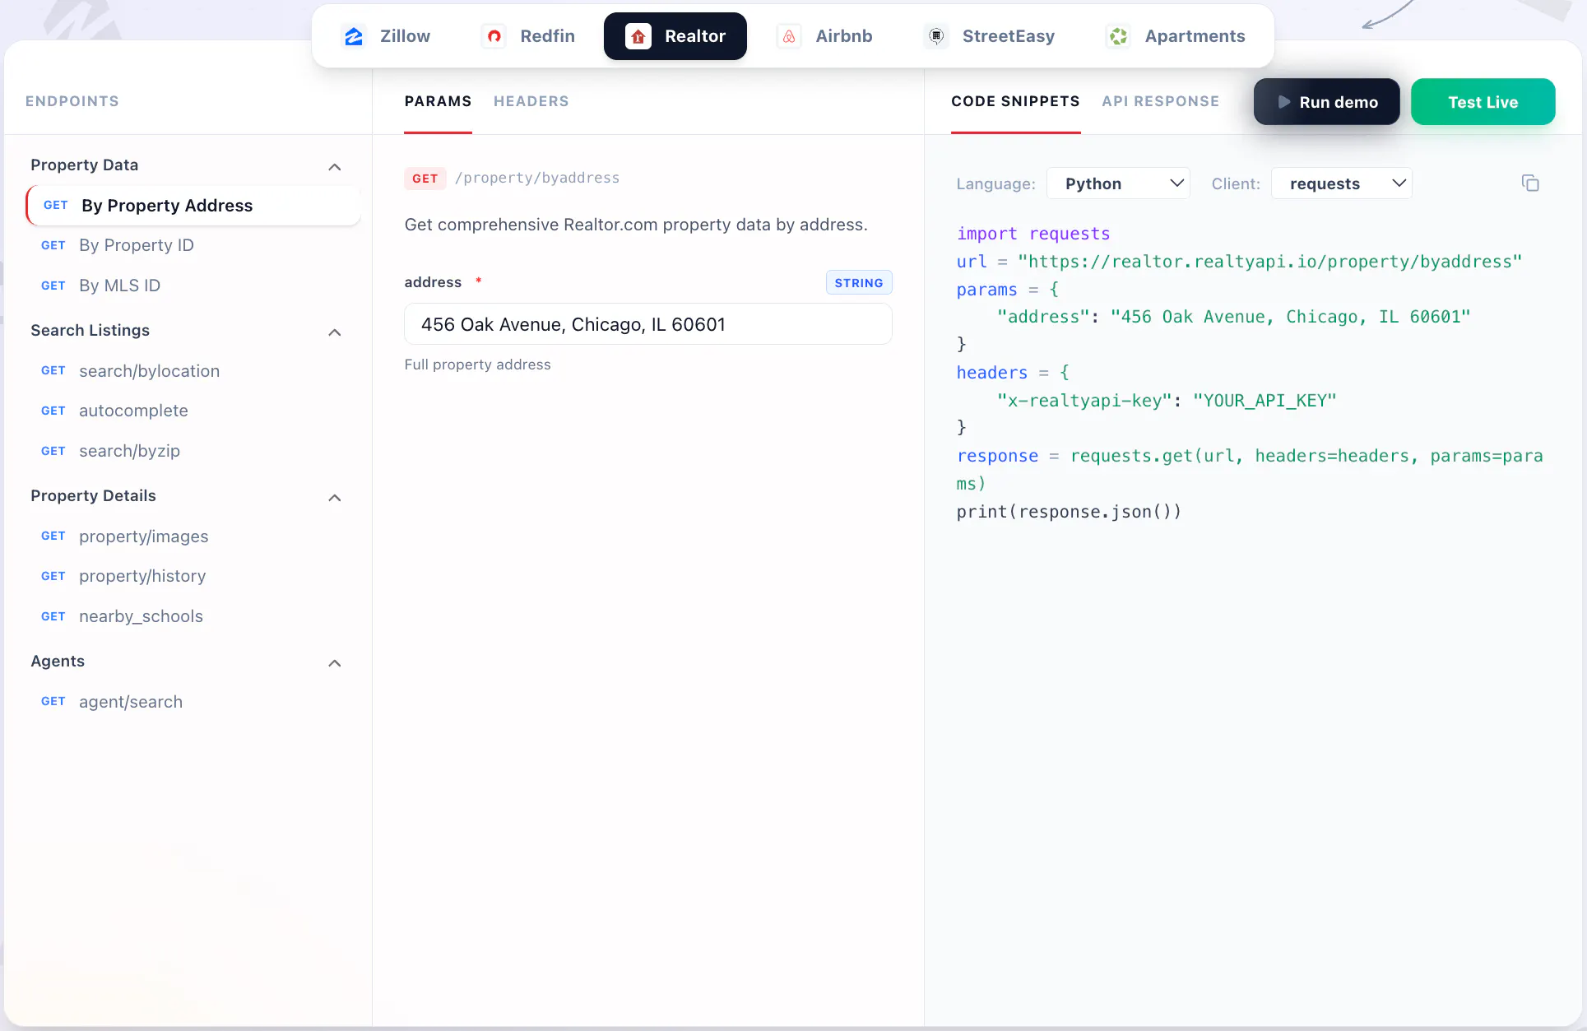1587x1031 pixels.
Task: Open the property/history endpoint
Action: [x=193, y=576]
